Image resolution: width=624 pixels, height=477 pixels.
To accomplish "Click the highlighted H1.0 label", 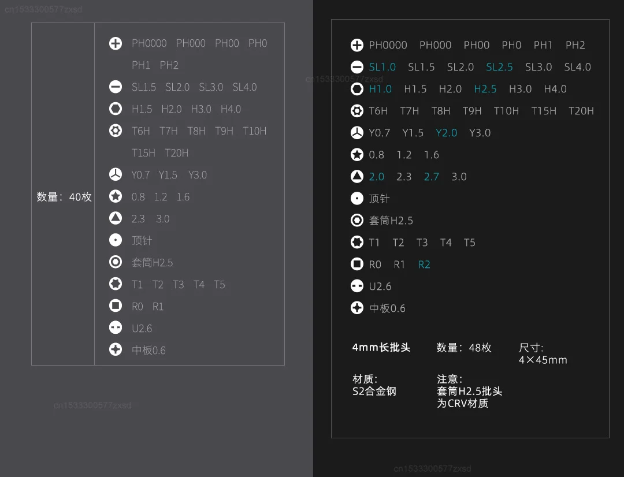I will tap(380, 89).
